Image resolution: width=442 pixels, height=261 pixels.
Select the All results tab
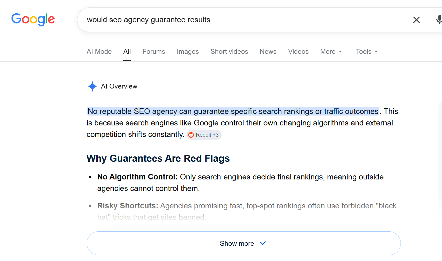[127, 52]
